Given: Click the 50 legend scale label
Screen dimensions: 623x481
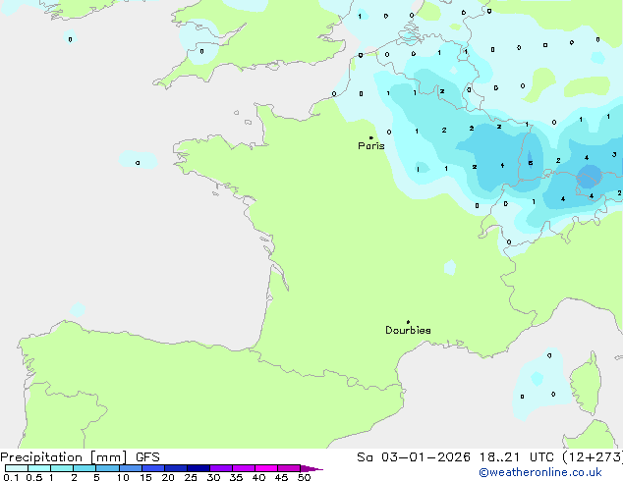Looking at the screenshot, I should (x=304, y=477).
